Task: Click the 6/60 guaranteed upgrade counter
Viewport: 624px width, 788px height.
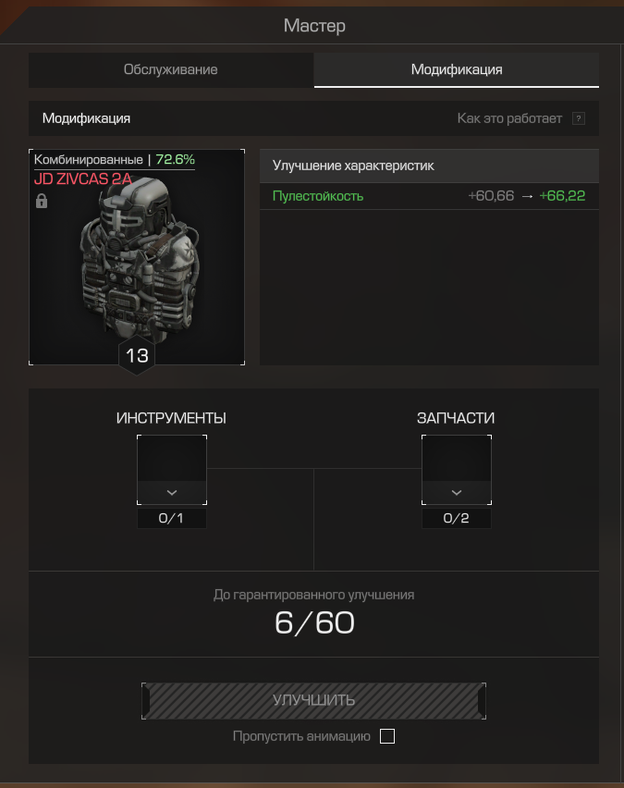Action: click(x=314, y=623)
